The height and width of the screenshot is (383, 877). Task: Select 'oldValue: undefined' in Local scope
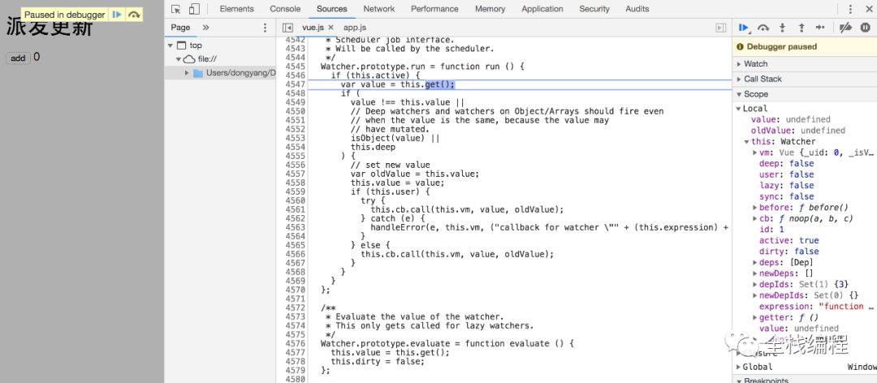(x=798, y=131)
